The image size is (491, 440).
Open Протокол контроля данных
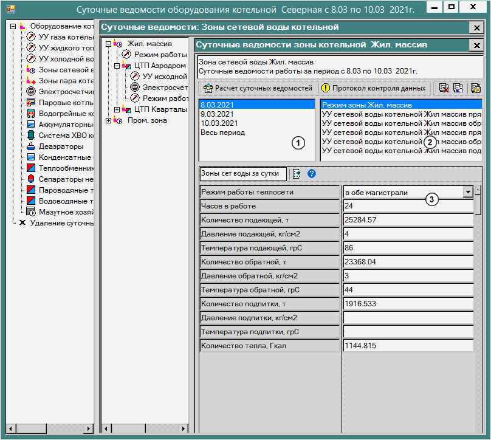point(373,88)
